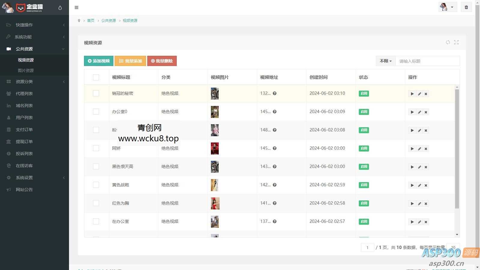Click the 添加视频 button

(x=99, y=61)
